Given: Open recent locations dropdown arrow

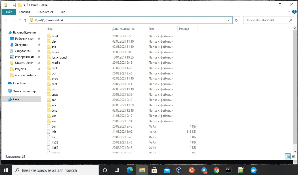Looking at the screenshot, I should pyautogui.click(x=20, y=20).
